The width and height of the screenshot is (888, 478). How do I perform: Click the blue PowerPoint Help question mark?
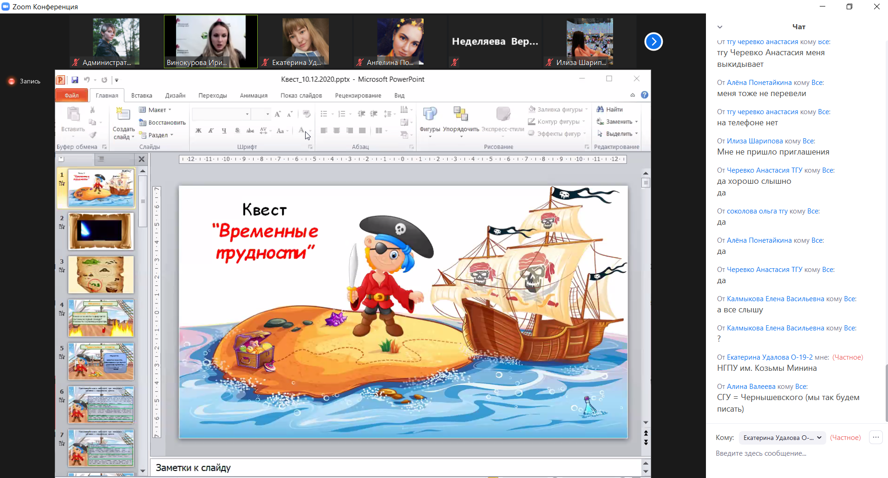point(644,95)
